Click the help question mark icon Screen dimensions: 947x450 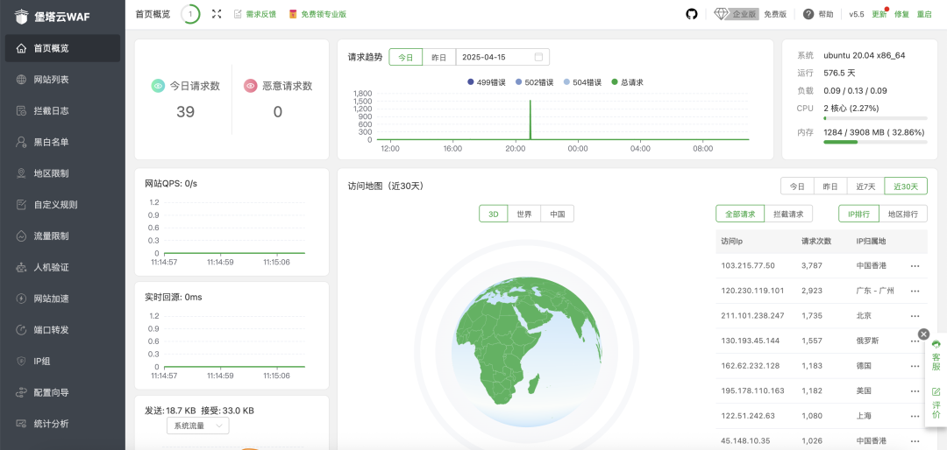pyautogui.click(x=808, y=14)
